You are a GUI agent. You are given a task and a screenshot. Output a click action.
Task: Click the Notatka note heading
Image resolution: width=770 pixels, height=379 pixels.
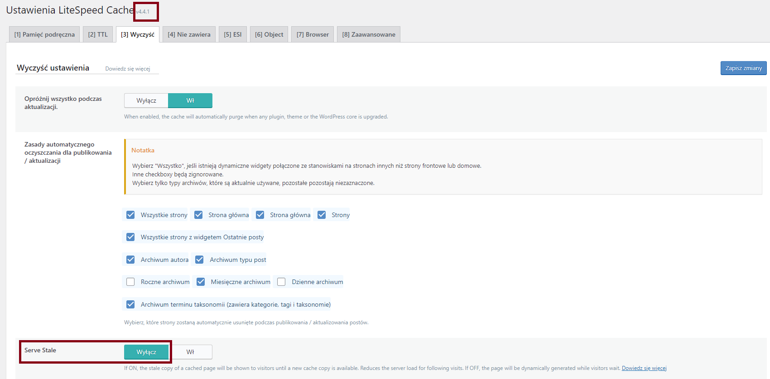143,150
